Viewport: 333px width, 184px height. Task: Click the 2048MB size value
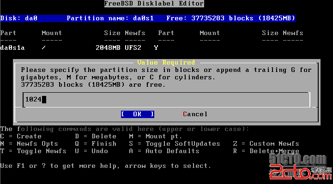(x=108, y=47)
